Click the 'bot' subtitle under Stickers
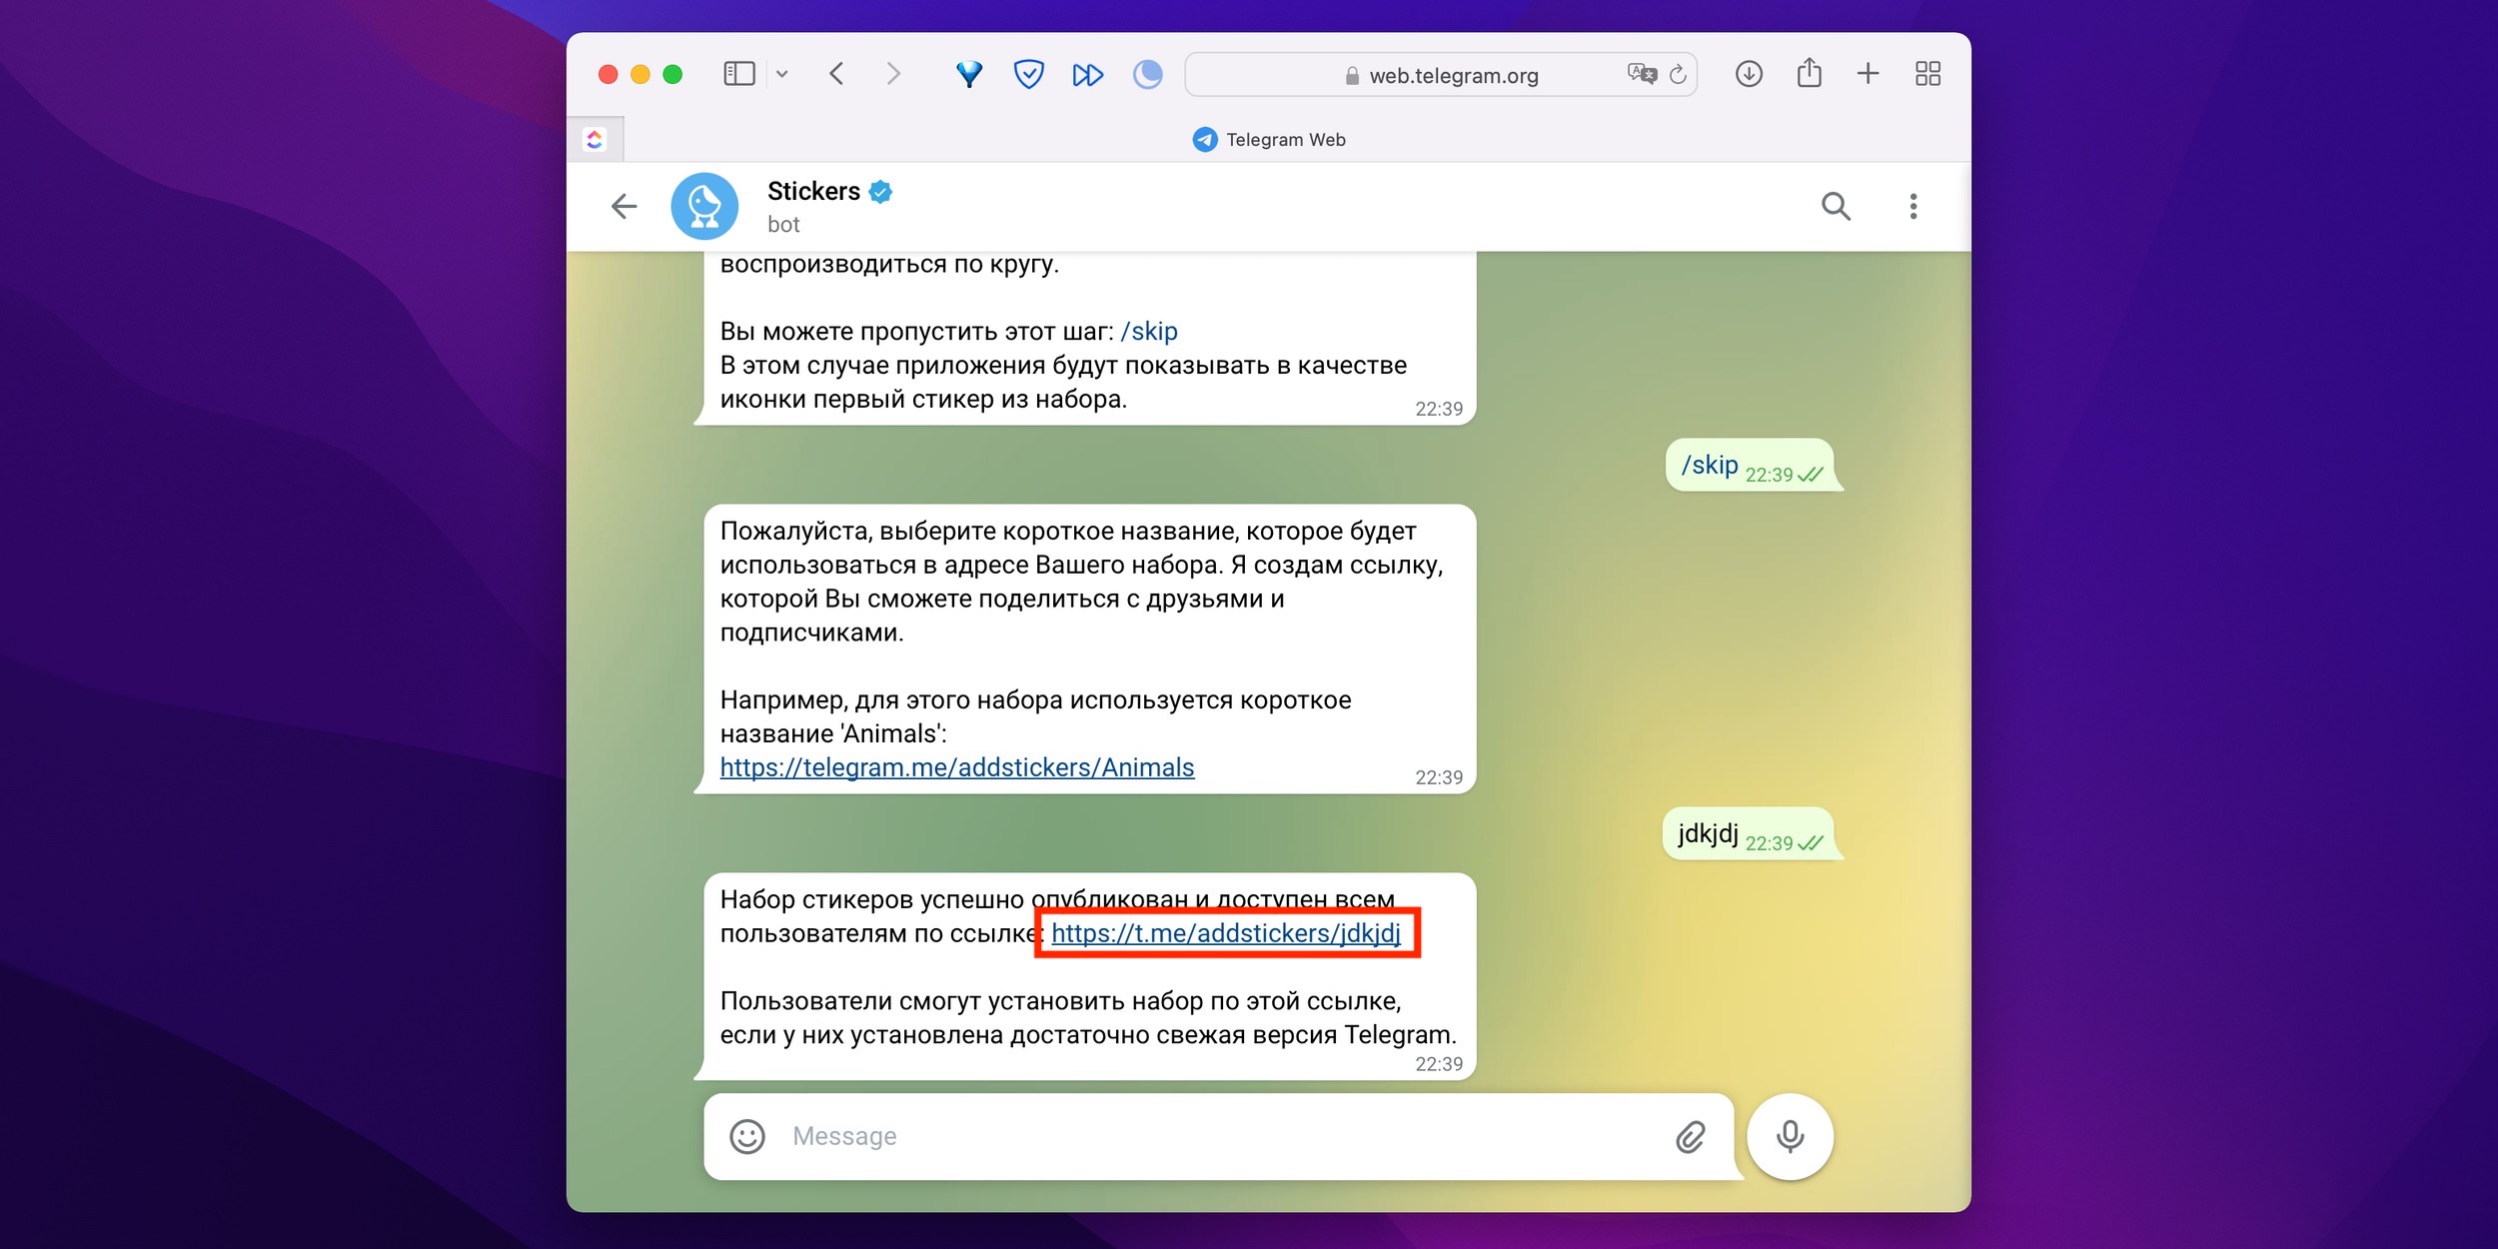 coord(783,225)
